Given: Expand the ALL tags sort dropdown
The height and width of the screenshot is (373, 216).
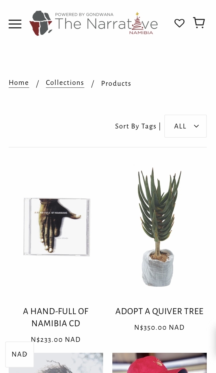Looking at the screenshot, I should click(185, 126).
